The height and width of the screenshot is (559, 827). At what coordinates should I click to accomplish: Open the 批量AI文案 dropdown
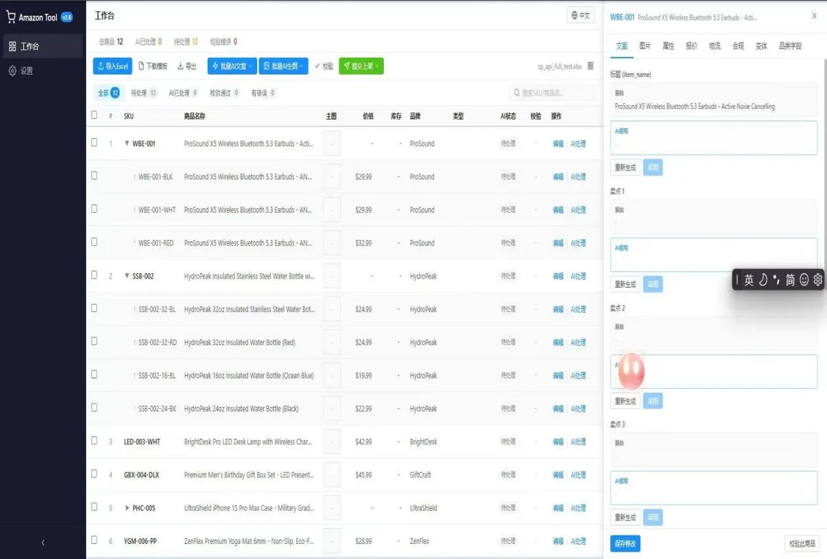pos(232,66)
